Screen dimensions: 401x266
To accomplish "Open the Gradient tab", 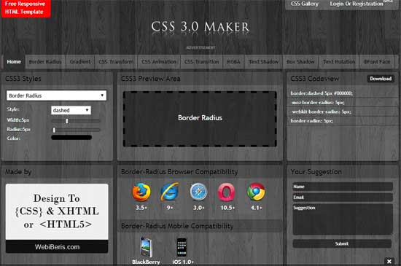I will click(80, 62).
